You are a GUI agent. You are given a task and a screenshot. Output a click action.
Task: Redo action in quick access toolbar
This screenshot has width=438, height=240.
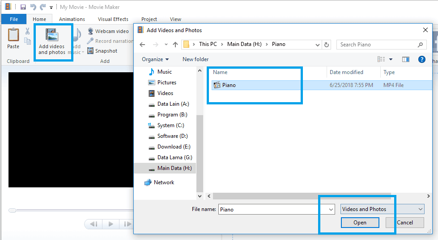click(43, 7)
